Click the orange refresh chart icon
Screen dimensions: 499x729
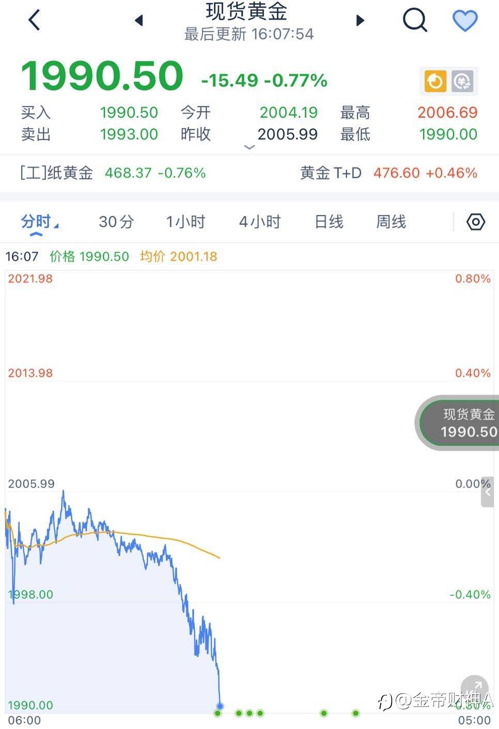(435, 81)
